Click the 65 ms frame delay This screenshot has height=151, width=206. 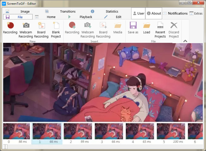coord(147,142)
